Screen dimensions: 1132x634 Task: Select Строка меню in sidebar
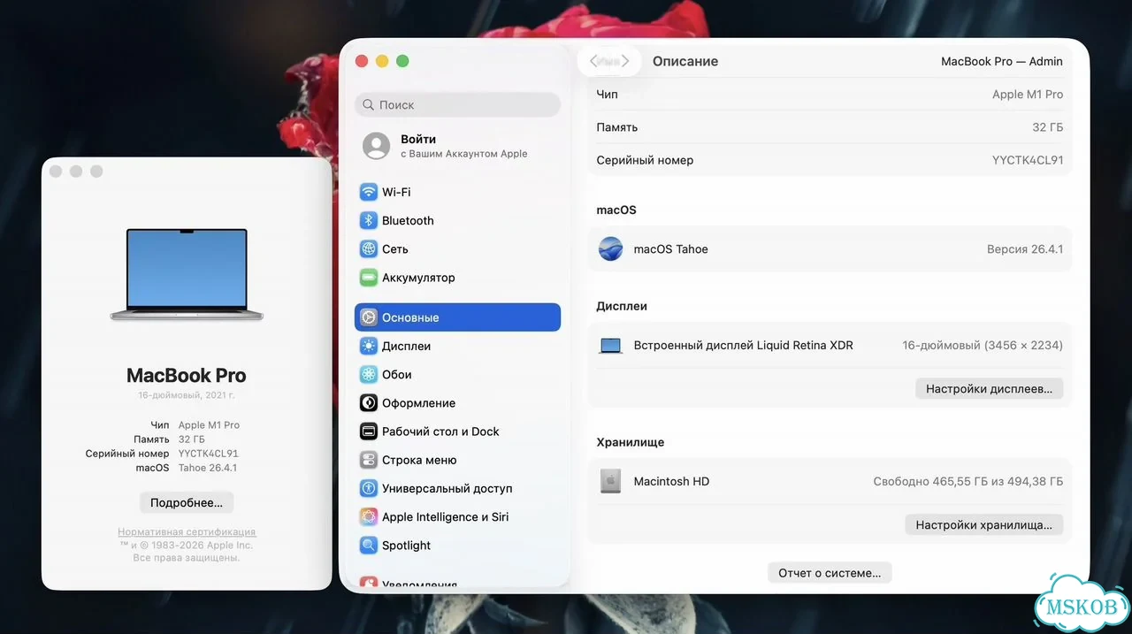tap(458, 460)
